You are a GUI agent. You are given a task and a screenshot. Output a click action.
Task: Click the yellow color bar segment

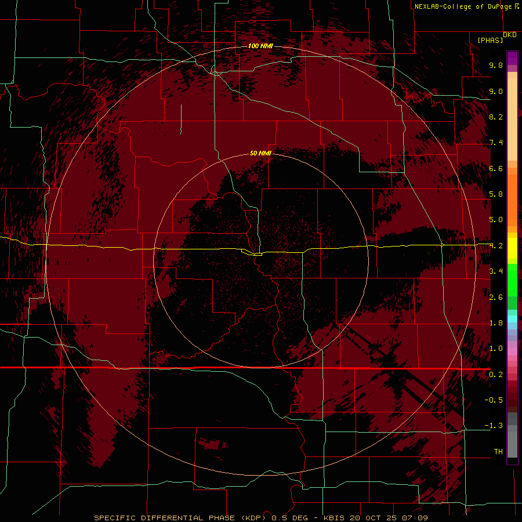pos(512,248)
